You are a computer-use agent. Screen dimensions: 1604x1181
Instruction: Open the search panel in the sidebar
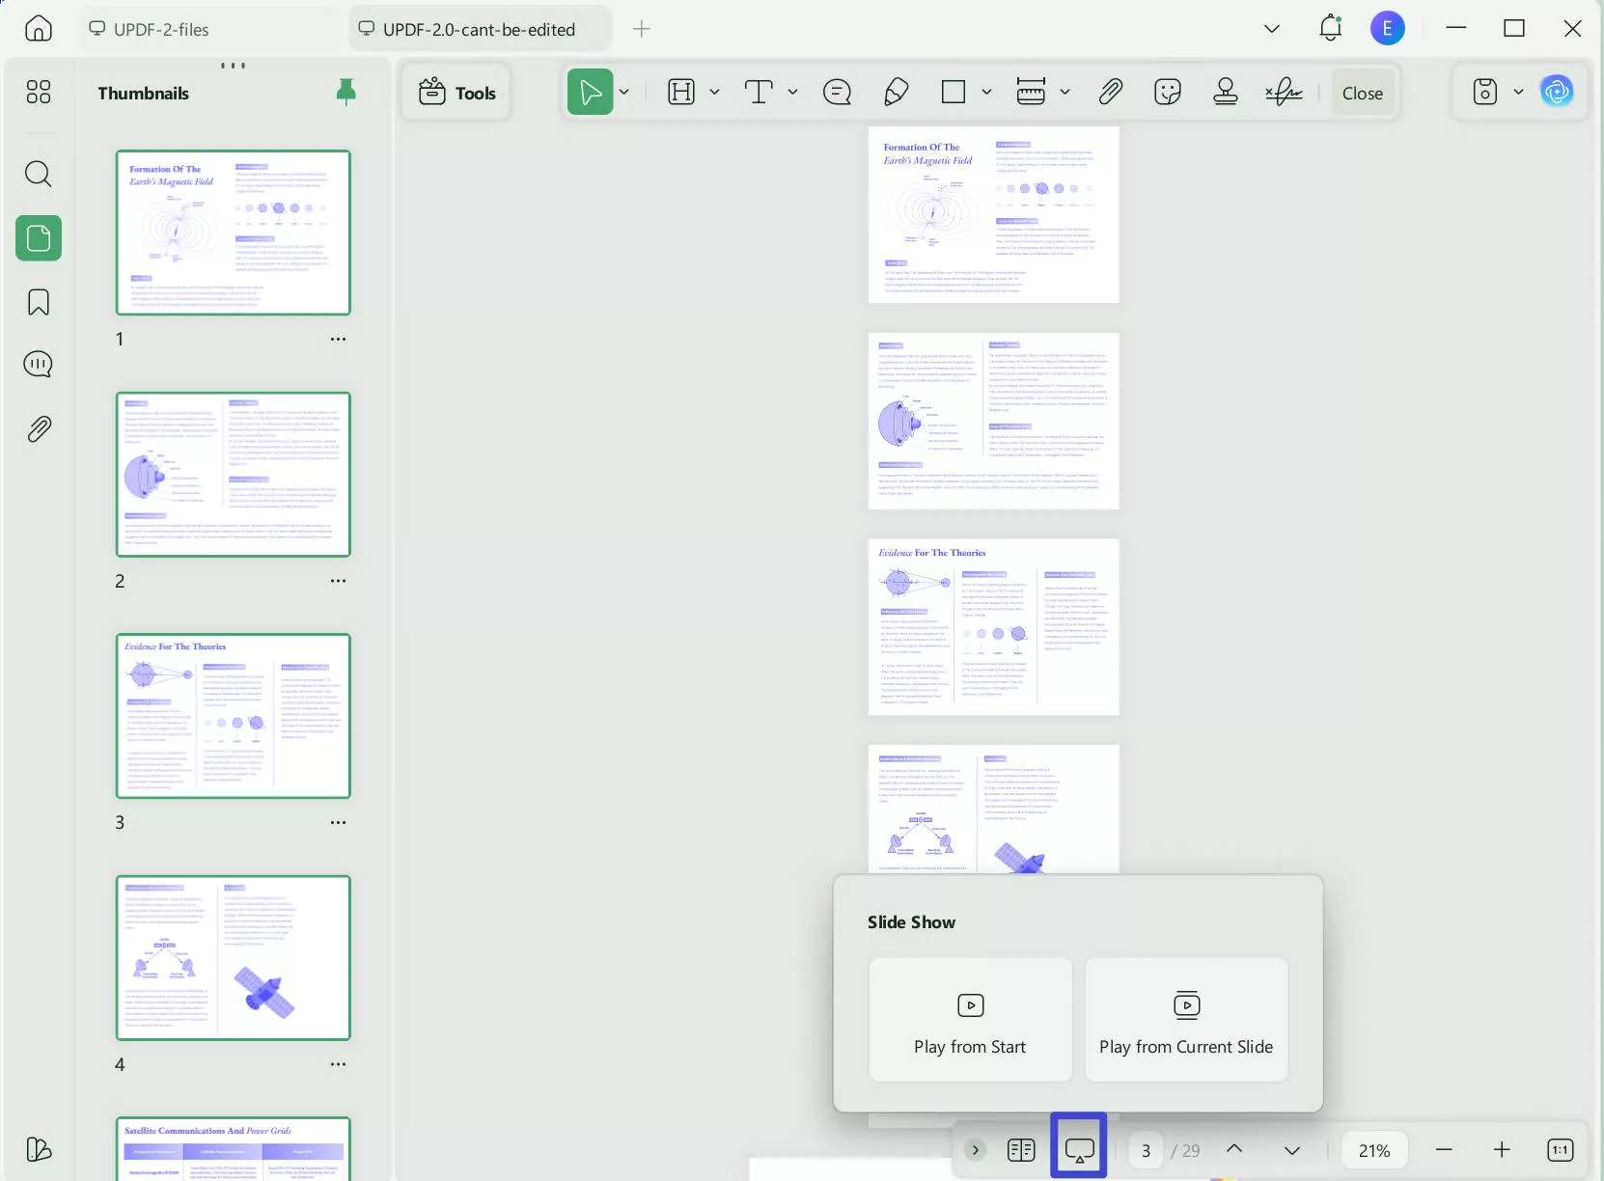(39, 174)
